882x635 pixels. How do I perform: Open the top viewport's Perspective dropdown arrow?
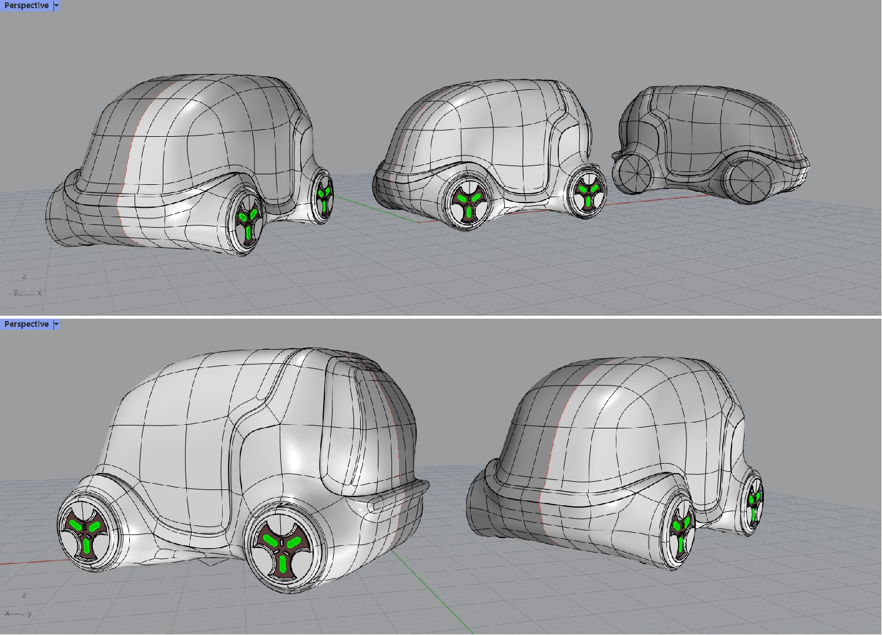tap(56, 6)
